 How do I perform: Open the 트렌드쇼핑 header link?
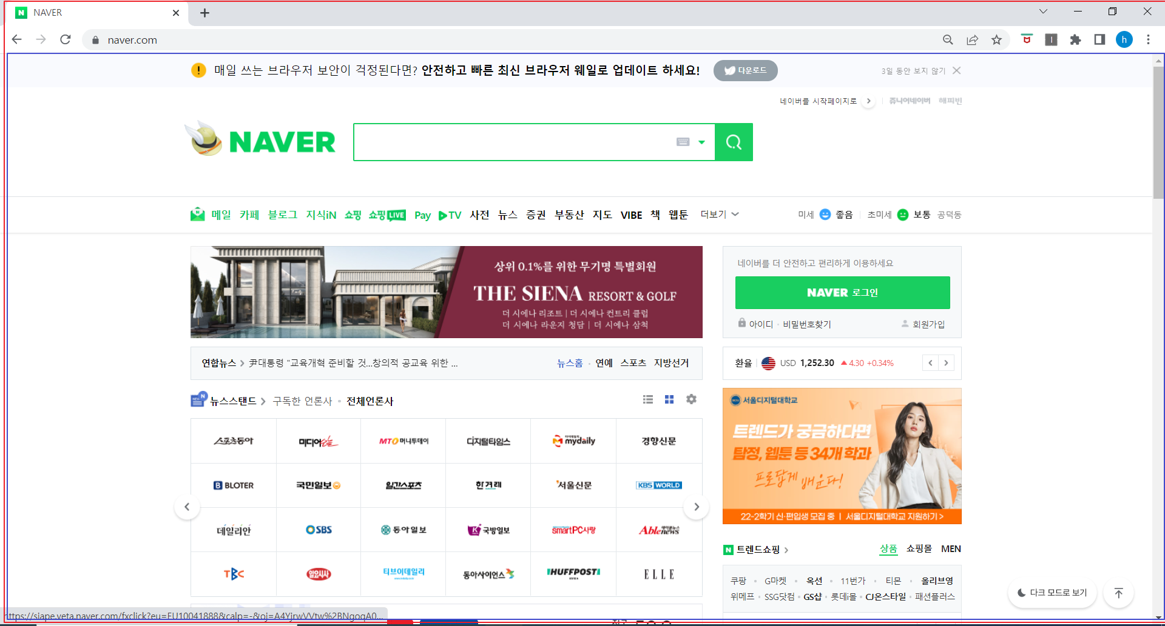[x=758, y=550]
